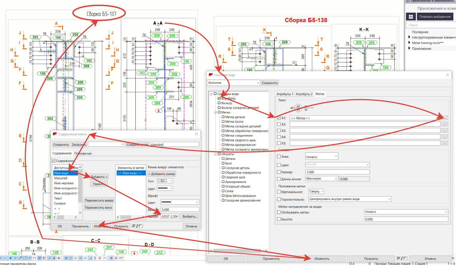Select Метка сварного шва in the tree
The height and width of the screenshot is (265, 456).
pos(240,140)
